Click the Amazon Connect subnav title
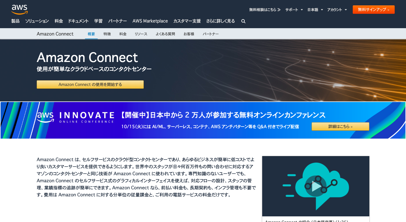The image size is (406, 222). pos(55,34)
